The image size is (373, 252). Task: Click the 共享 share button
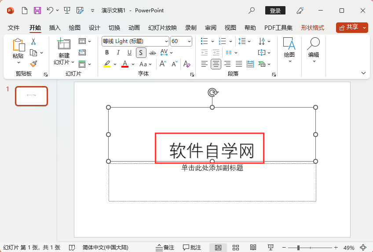click(x=349, y=28)
